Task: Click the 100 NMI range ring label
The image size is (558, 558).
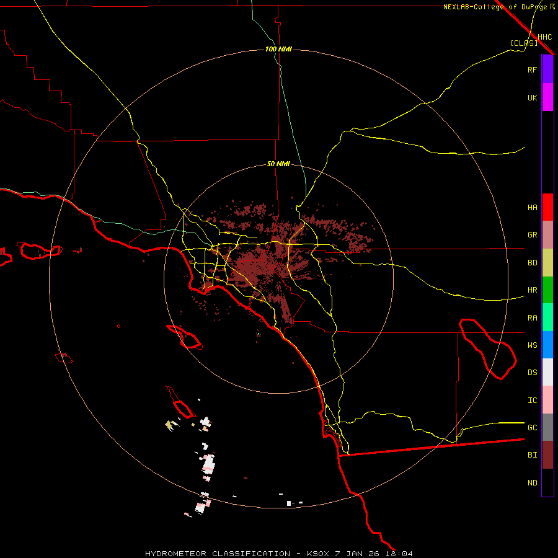Action: click(x=278, y=49)
